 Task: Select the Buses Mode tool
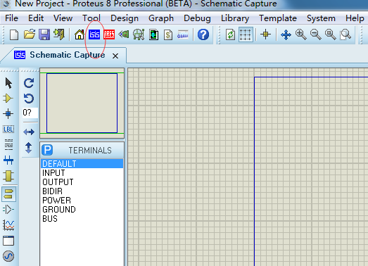8,160
